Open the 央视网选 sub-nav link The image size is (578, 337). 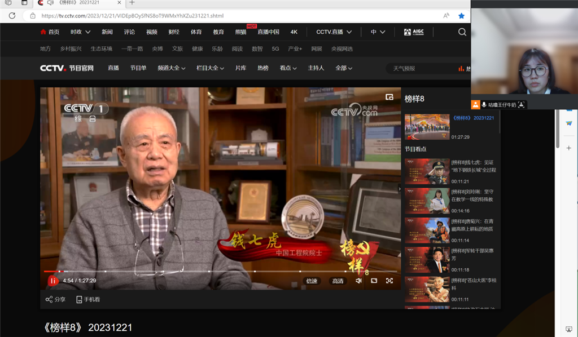[x=342, y=48]
